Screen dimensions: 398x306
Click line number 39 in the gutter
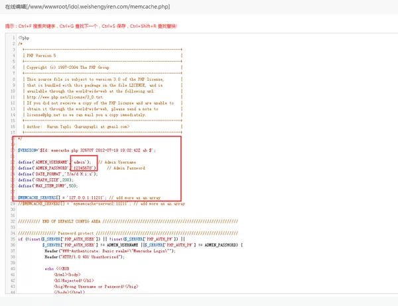tap(13, 263)
